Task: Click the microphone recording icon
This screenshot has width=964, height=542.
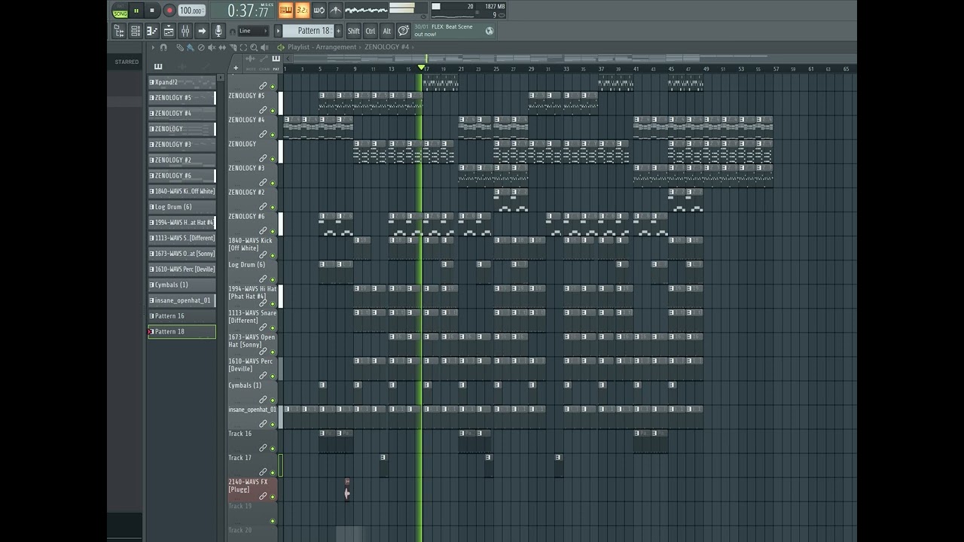Action: [x=218, y=31]
